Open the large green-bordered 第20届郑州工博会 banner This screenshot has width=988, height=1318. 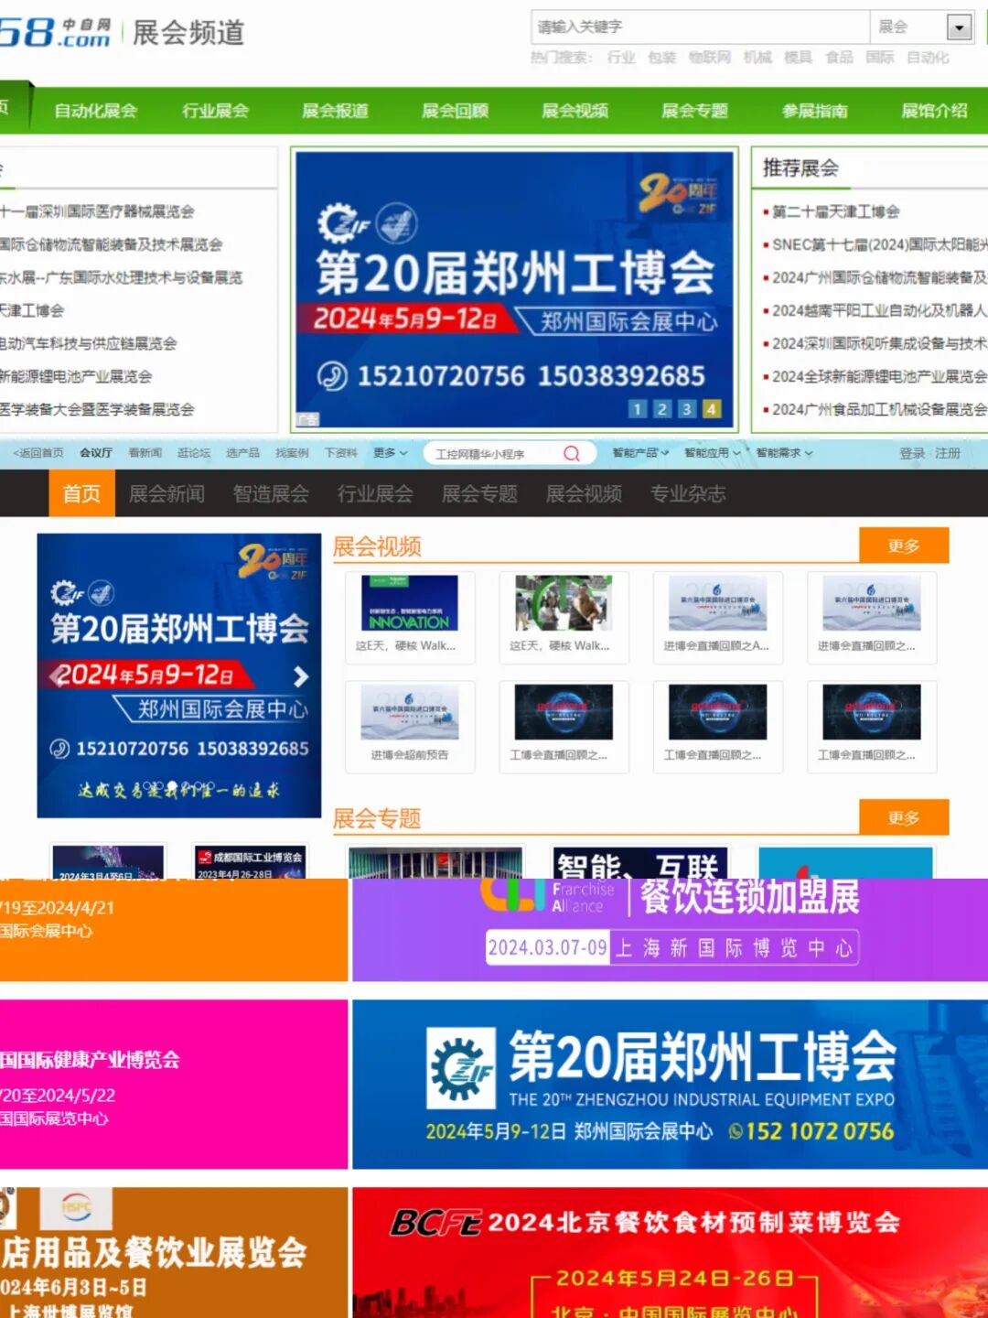coord(514,289)
